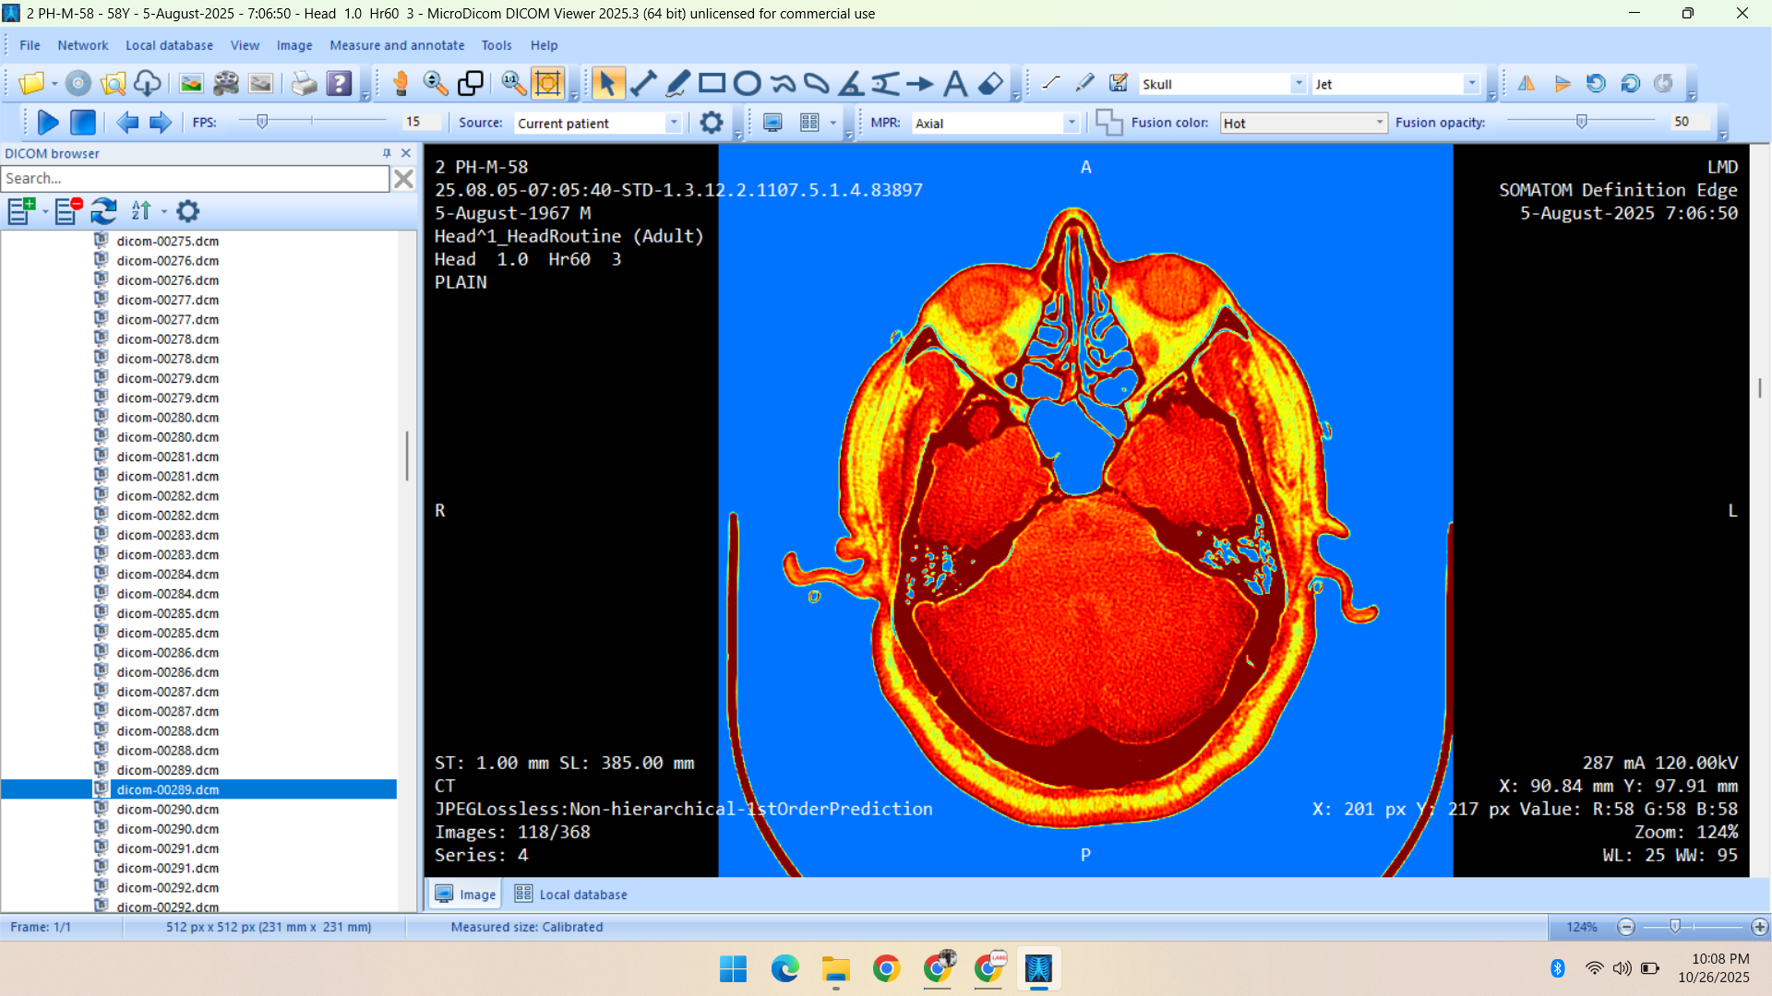Image resolution: width=1772 pixels, height=996 pixels.
Task: Click the eraser tool icon
Action: (990, 84)
